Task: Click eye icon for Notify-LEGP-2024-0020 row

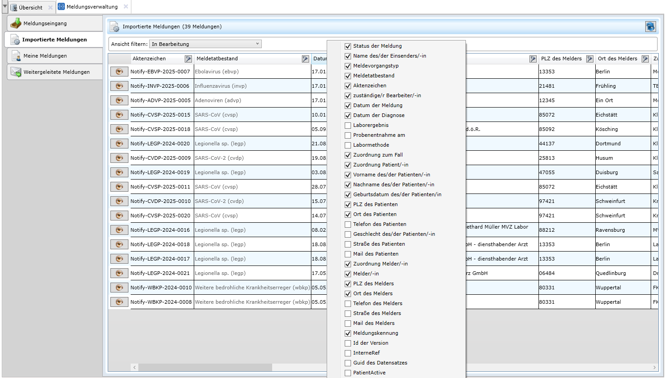Action: 119,144
